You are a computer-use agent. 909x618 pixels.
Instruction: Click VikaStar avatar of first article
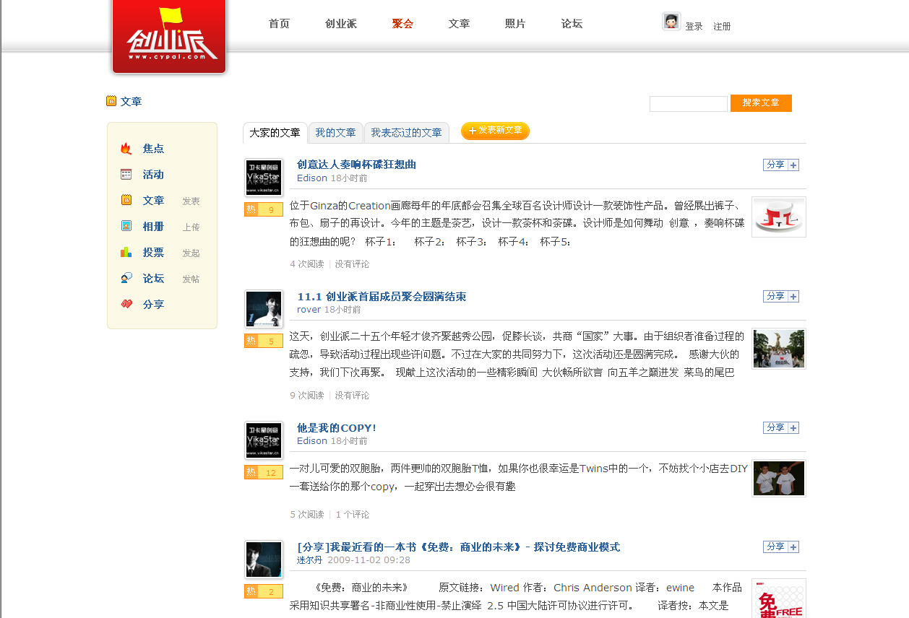coord(264,178)
